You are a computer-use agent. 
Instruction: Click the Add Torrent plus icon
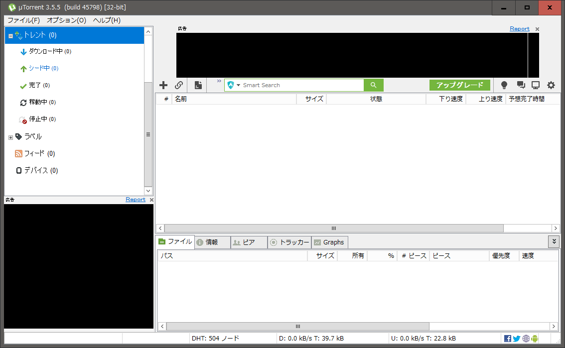(x=163, y=85)
